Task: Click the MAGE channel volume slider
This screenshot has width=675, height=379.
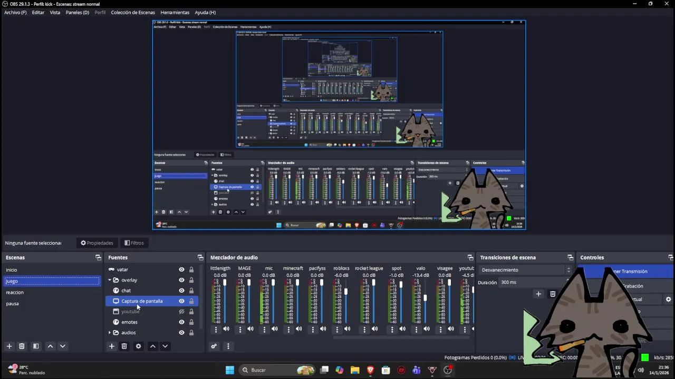Action: pos(249,301)
